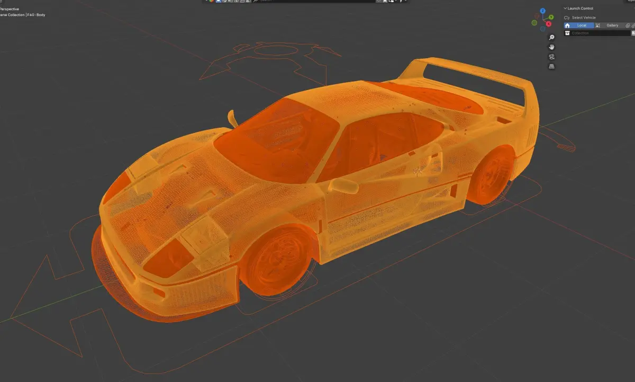This screenshot has width=635, height=382.
Task: Click the zoom magnifier viewport button
Action: tap(552, 37)
